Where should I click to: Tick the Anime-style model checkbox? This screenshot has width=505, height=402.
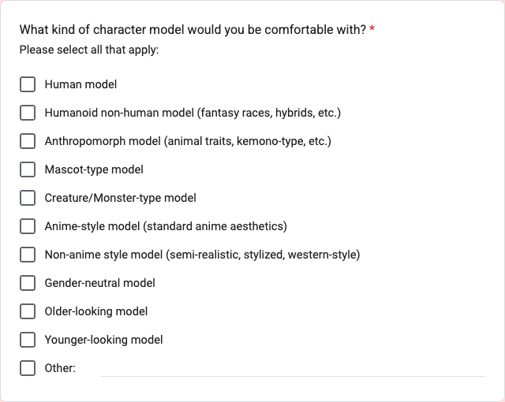pos(28,226)
